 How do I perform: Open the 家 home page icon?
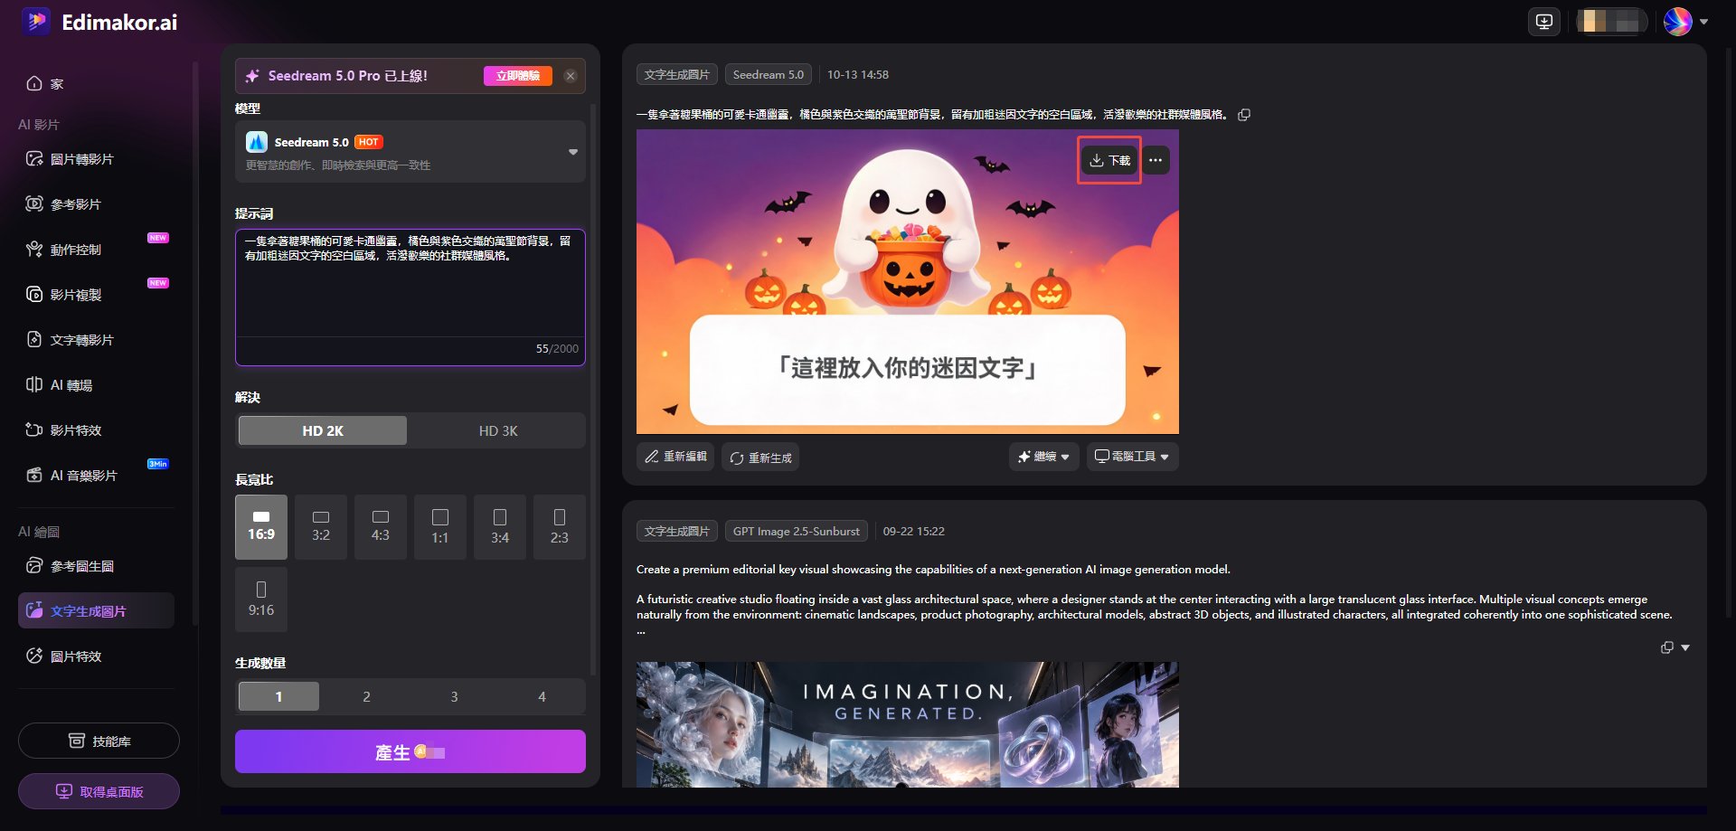pos(34,83)
